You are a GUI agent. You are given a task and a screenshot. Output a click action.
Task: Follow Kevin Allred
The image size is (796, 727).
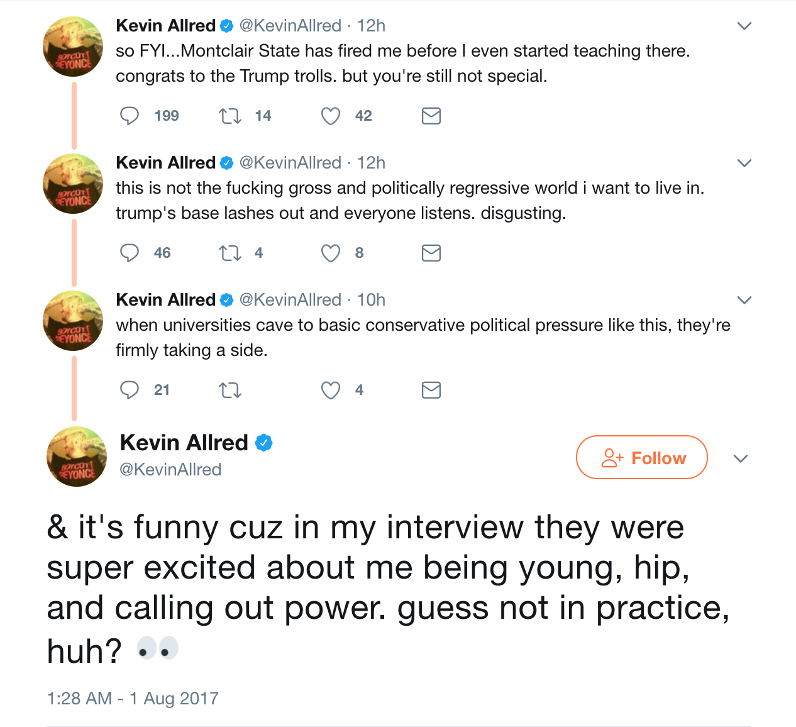point(641,458)
